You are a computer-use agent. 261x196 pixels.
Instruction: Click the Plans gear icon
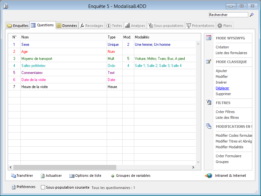[x=220, y=26]
